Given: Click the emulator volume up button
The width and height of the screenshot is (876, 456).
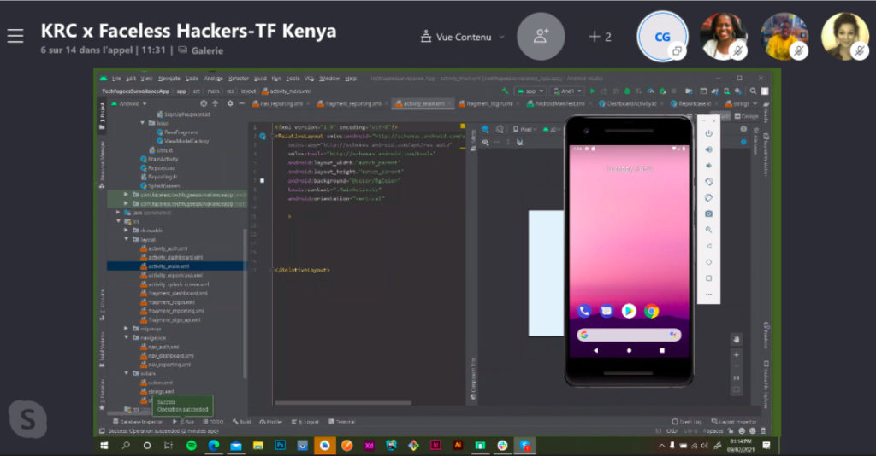Looking at the screenshot, I should click(x=708, y=149).
